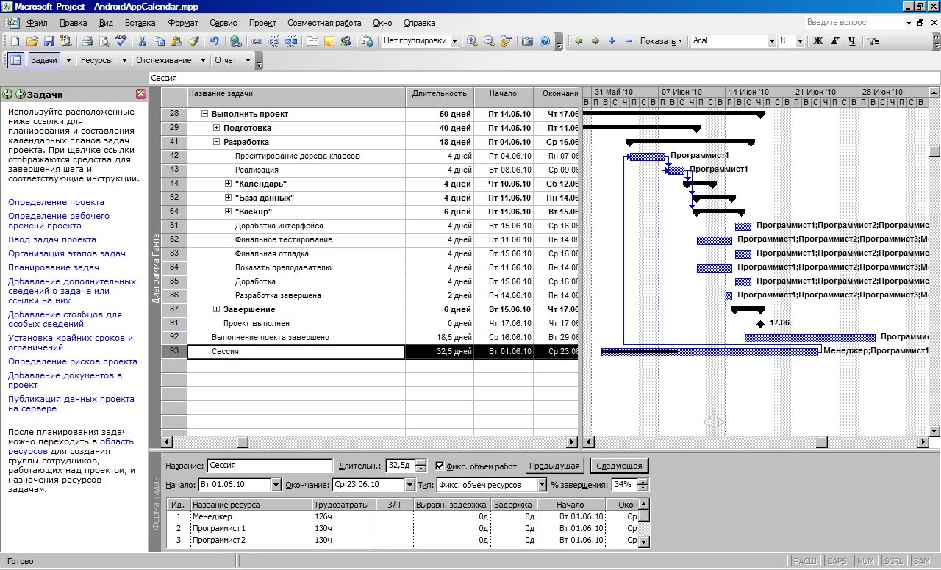Expand the "Календарь" summary task
This screenshot has height=570, width=941.
pos(228,184)
